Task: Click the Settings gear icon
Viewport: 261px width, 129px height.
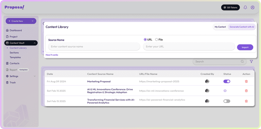Action: point(7,76)
